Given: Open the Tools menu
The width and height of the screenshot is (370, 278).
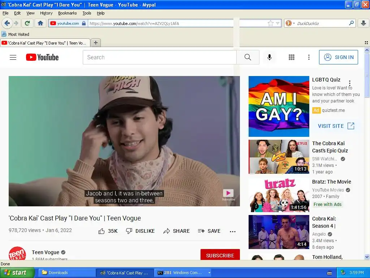Looking at the screenshot, I should click(x=87, y=13).
